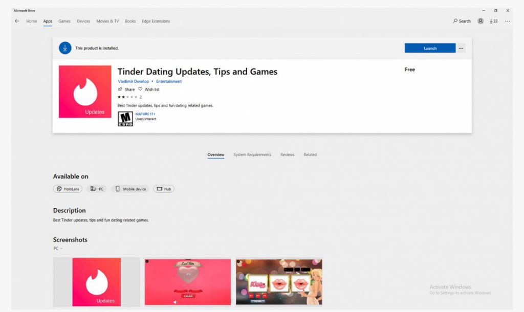
Task: Click the blue installed download icon
Action: point(65,48)
